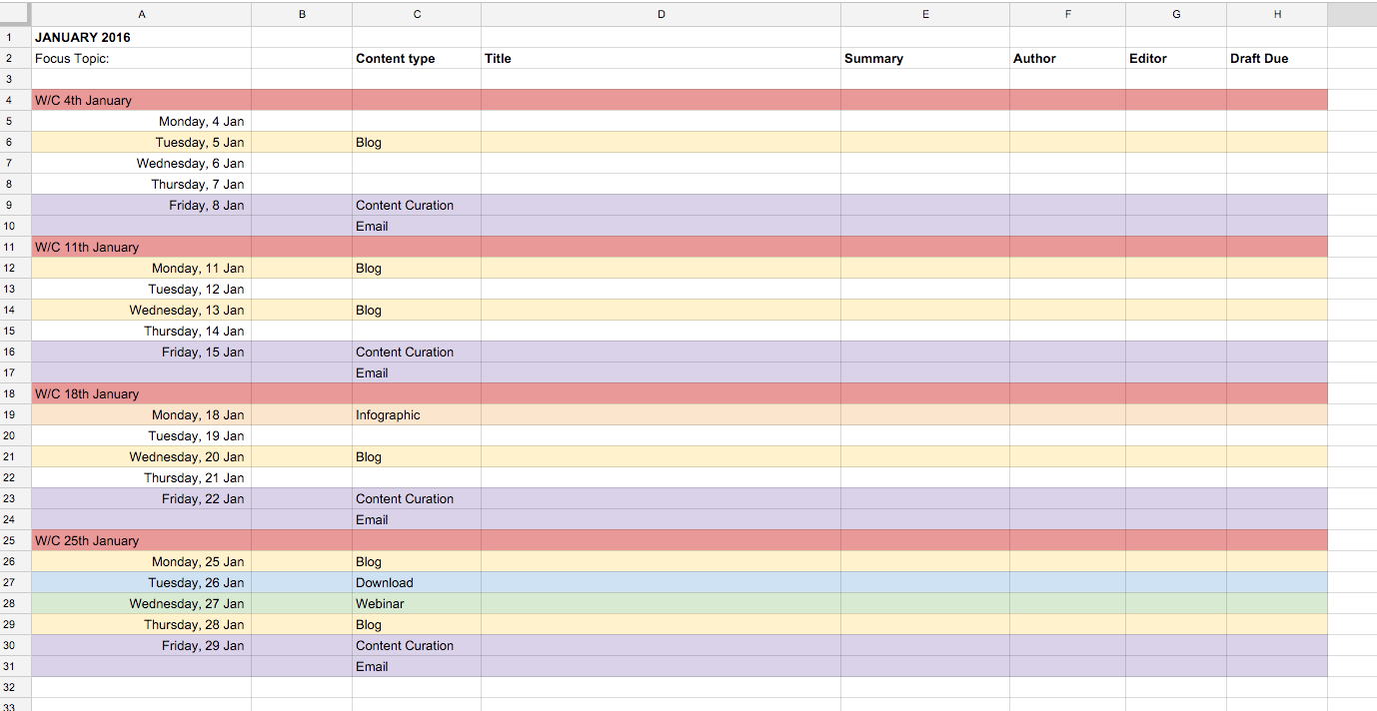Click column G header
Image resolution: width=1377 pixels, height=711 pixels.
click(1176, 14)
